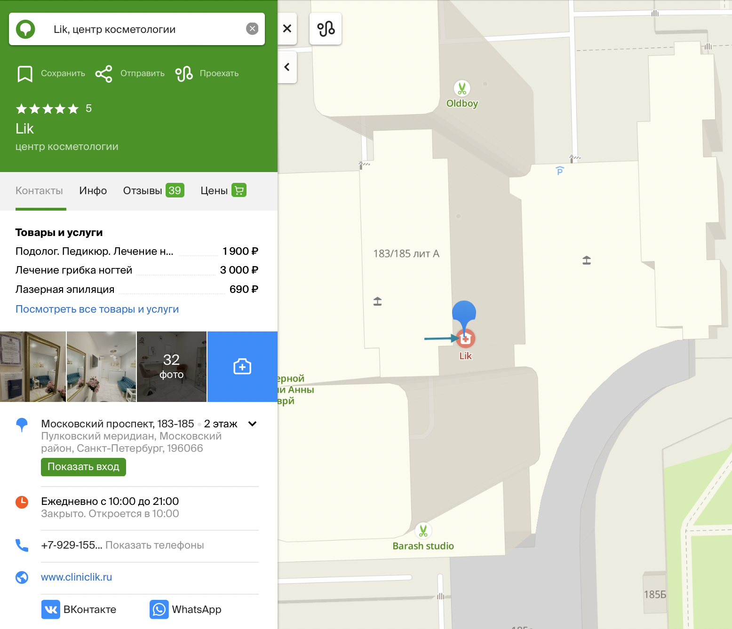This screenshot has width=732, height=629.
Task: Click the Отправить share icon
Action: pyautogui.click(x=103, y=74)
